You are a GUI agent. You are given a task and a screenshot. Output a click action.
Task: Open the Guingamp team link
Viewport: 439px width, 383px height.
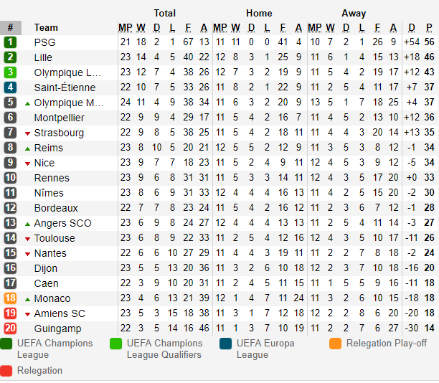pos(57,328)
